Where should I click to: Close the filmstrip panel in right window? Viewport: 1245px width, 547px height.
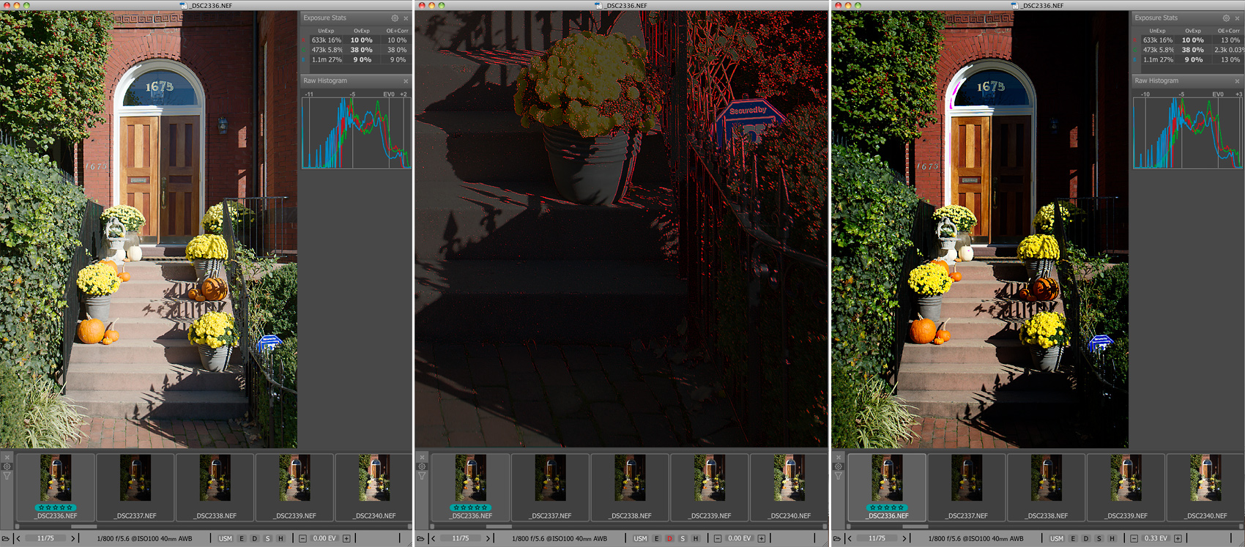click(839, 457)
